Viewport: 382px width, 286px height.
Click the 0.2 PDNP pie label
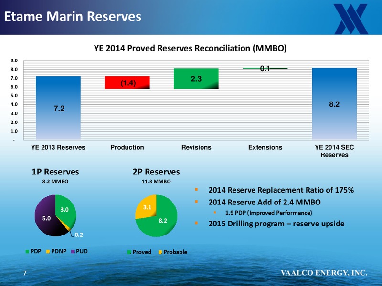(x=79, y=235)
